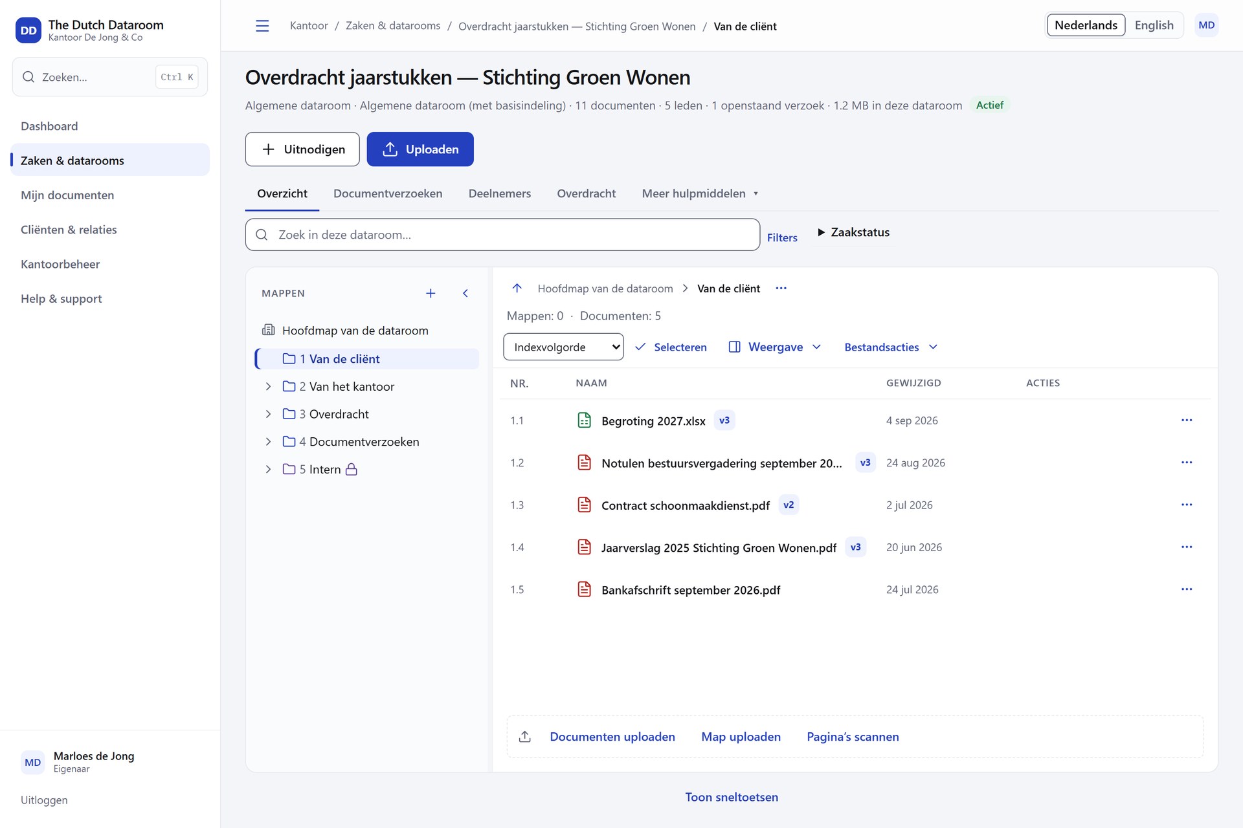Click the blue Uploaden button
Viewport: 1243px width, 828px height.
[420, 149]
